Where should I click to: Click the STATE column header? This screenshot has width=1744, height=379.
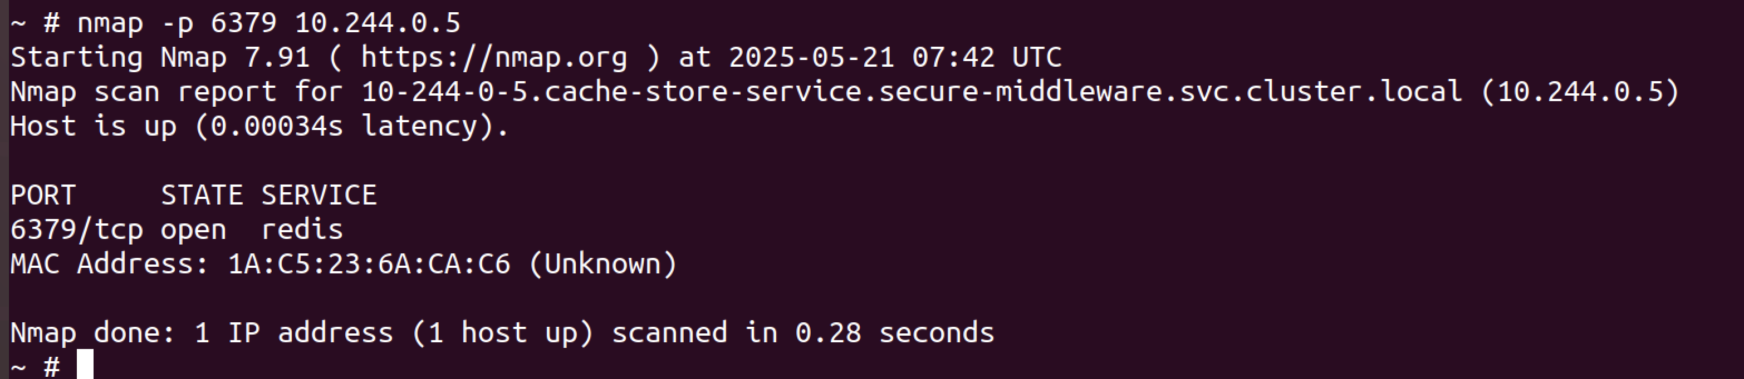click(201, 195)
